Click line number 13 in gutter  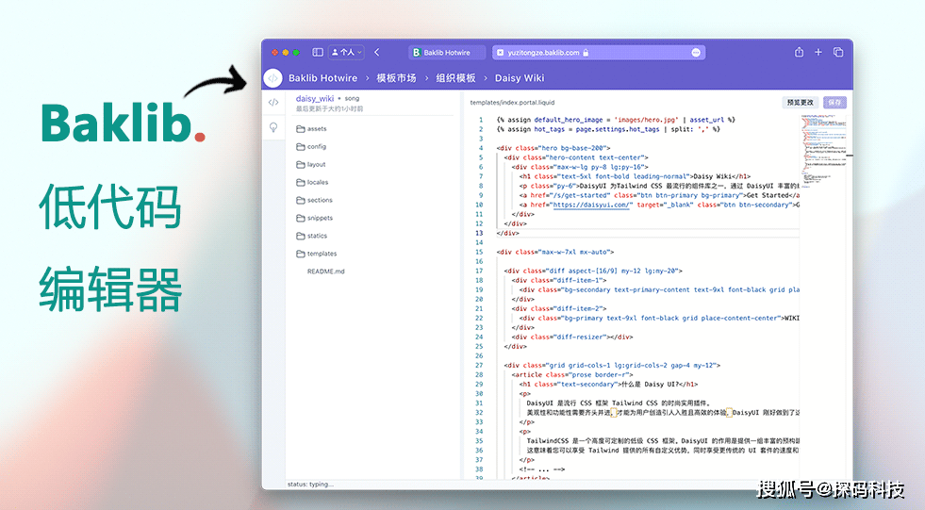click(x=479, y=233)
